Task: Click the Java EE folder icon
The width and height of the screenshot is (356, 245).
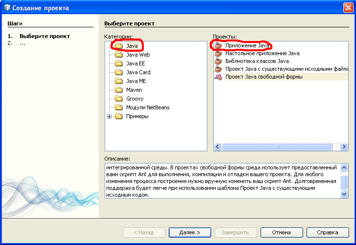Action: pyautogui.click(x=119, y=63)
